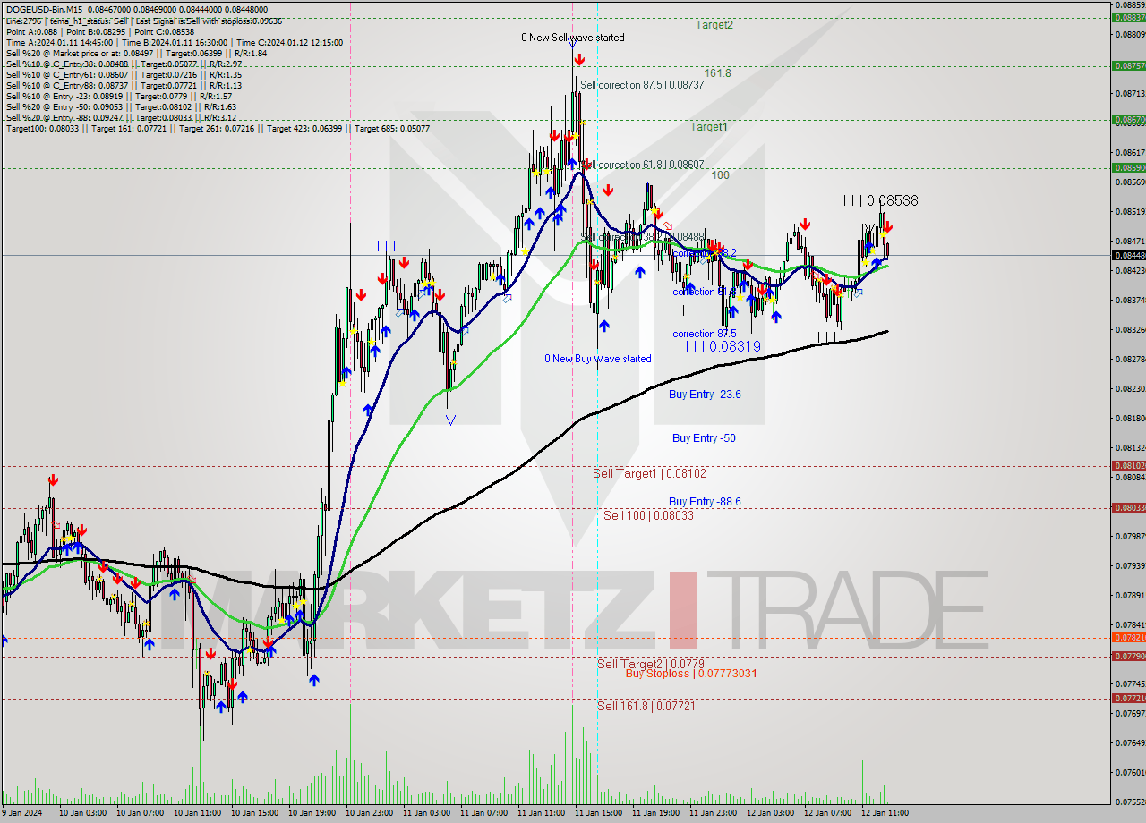Click the '10 Jan 19:00' time axis label

coord(312,813)
